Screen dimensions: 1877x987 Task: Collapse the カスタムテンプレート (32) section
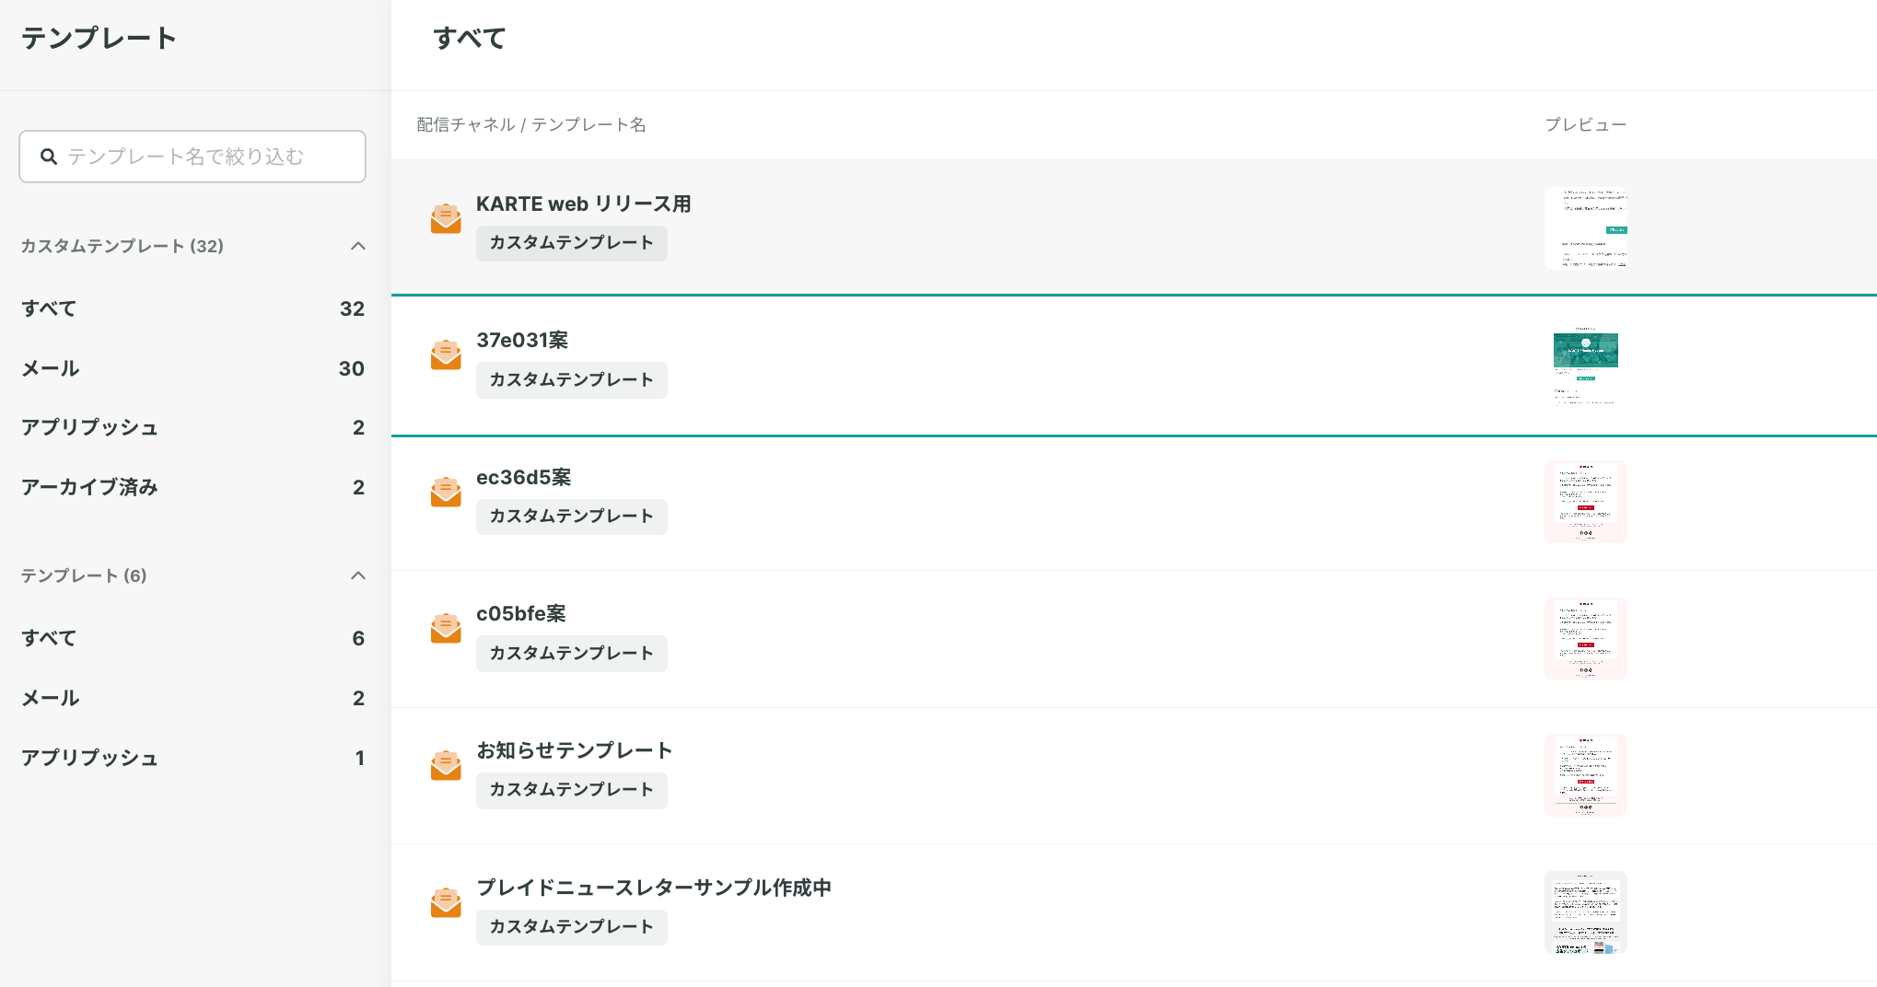[x=358, y=246]
